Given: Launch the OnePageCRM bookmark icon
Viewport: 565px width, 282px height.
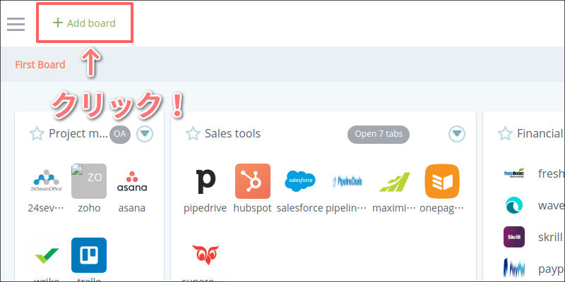Looking at the screenshot, I should point(442,181).
